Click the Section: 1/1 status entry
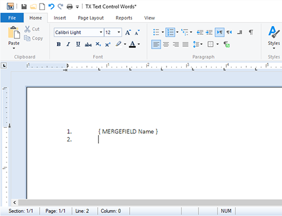 21,211
